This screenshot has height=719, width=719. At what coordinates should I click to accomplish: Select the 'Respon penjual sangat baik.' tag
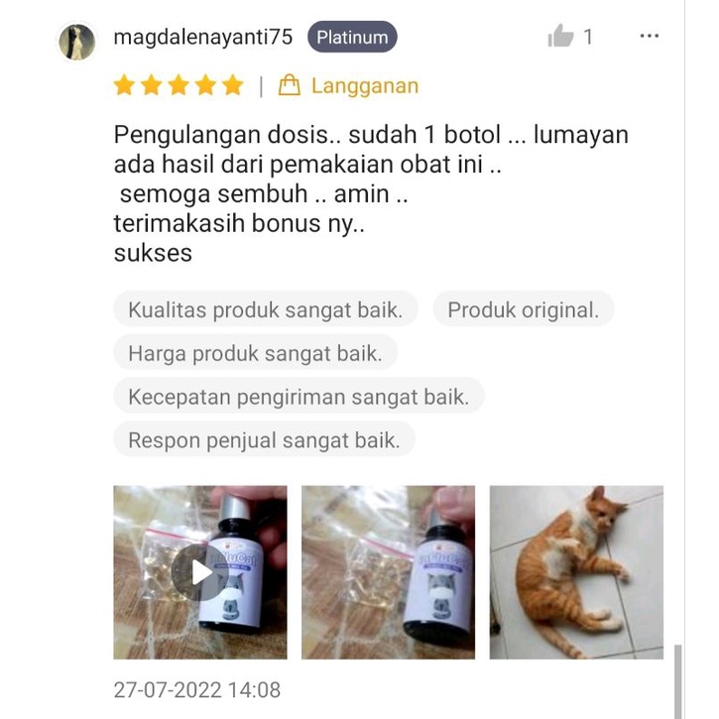[265, 440]
